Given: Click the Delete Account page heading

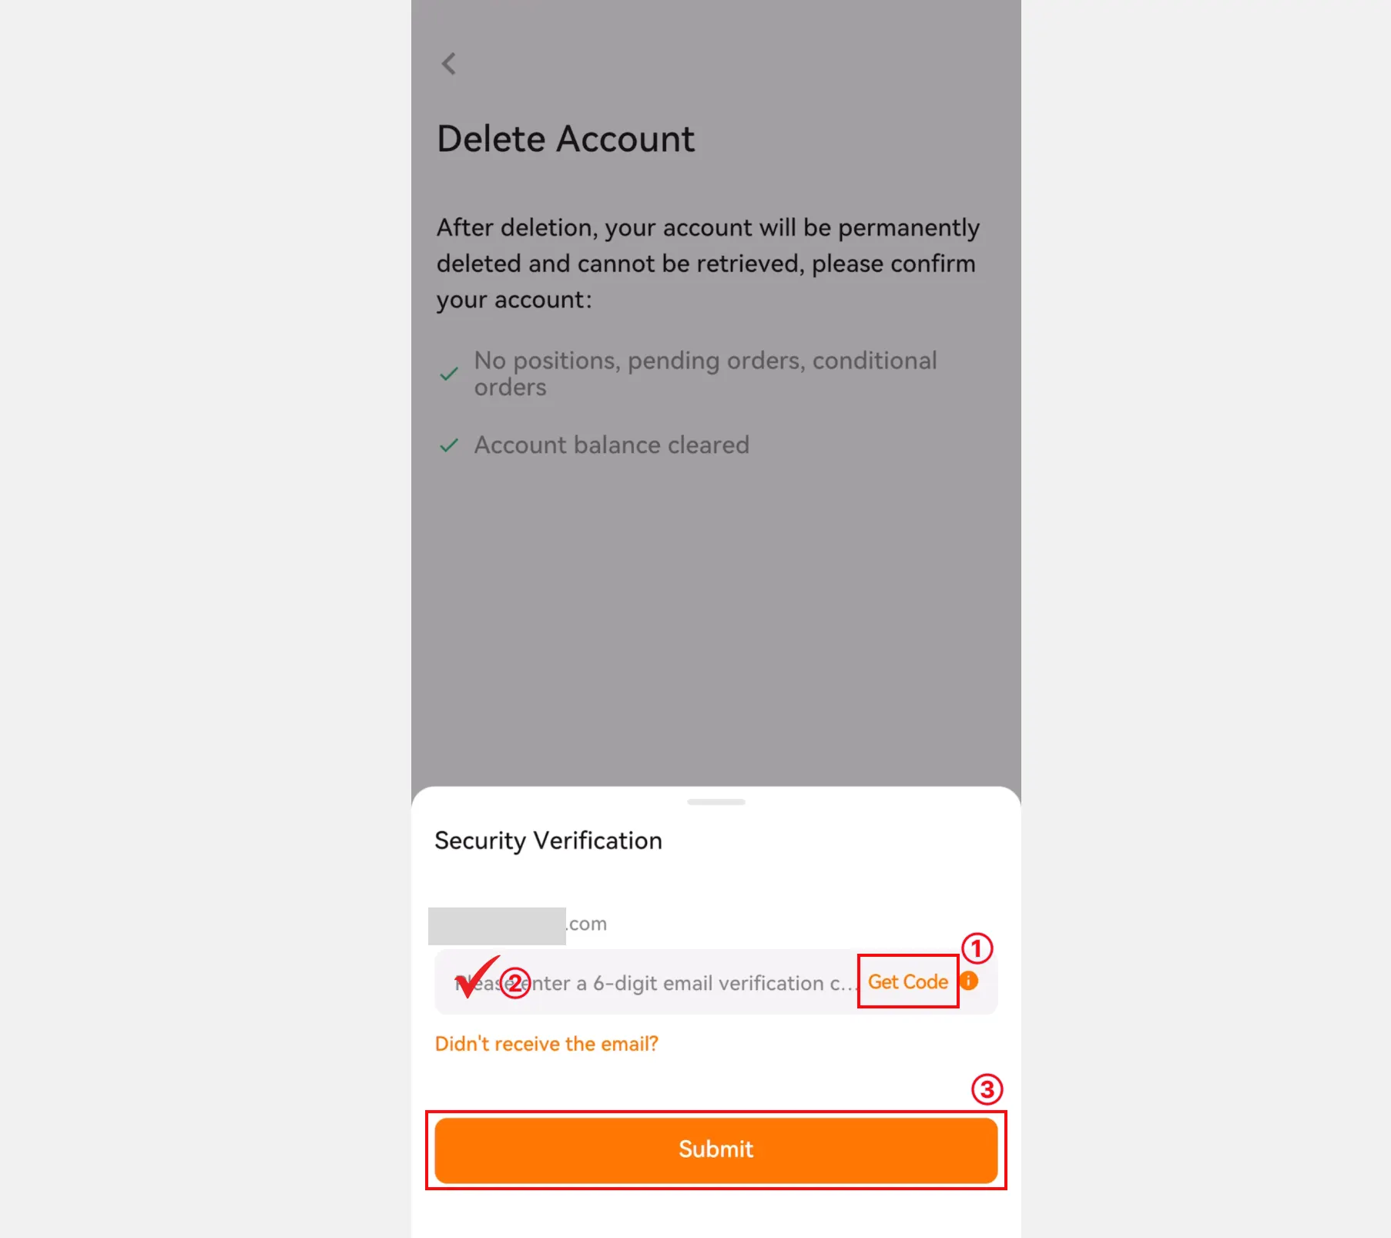Looking at the screenshot, I should 566,139.
